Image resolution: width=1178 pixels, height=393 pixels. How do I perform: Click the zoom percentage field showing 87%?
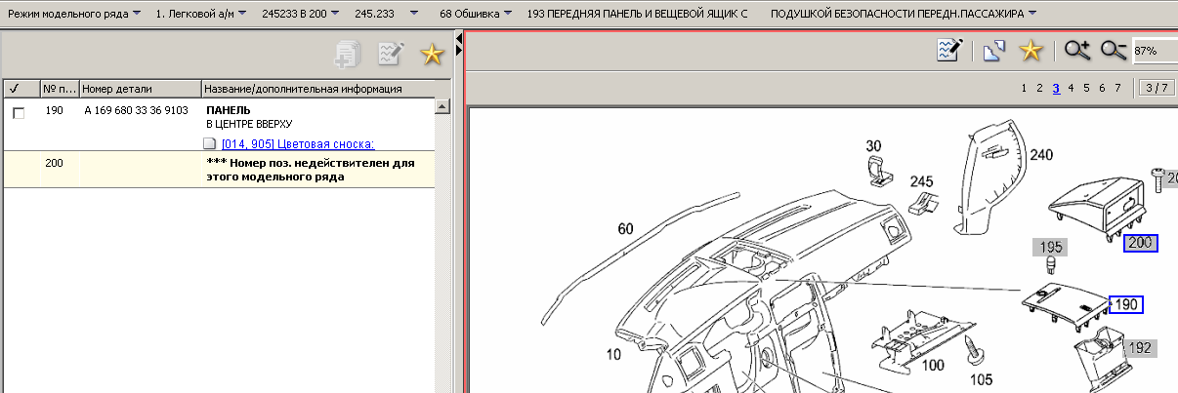click(x=1154, y=51)
